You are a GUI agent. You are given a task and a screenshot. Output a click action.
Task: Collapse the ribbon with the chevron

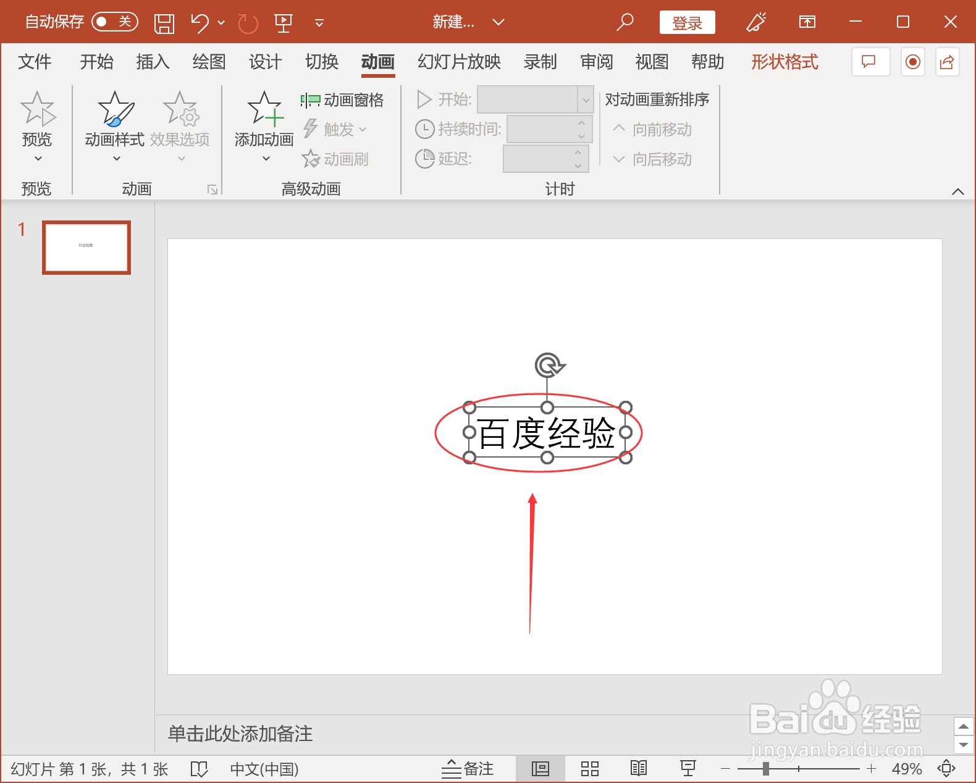958,191
